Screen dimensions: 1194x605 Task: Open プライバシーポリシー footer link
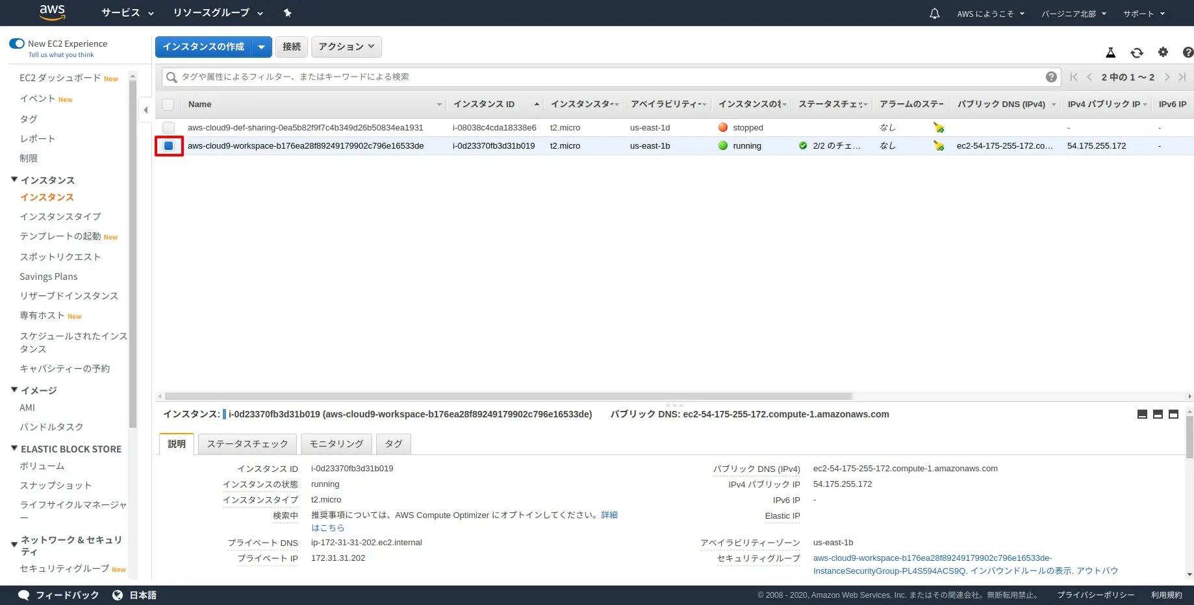pyautogui.click(x=1096, y=595)
